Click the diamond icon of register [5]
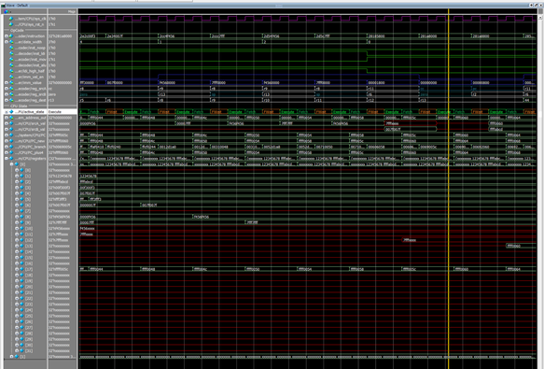Image resolution: width=544 pixels, height=369 pixels. [x=21, y=199]
